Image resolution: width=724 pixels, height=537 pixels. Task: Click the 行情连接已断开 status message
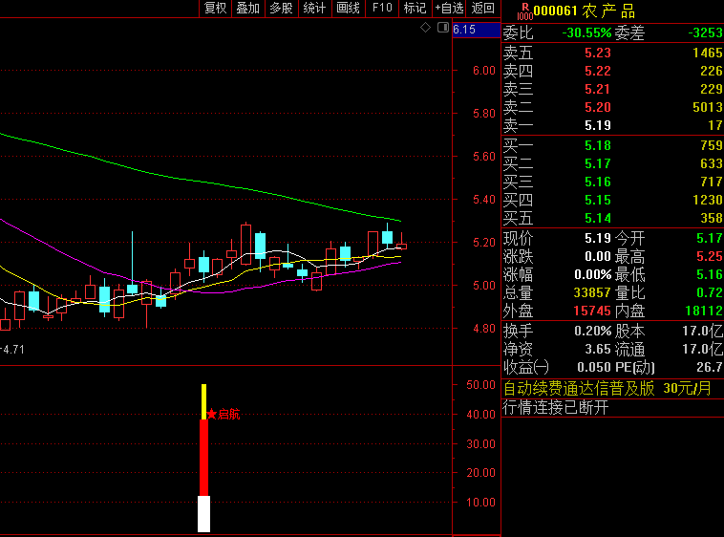click(x=556, y=408)
